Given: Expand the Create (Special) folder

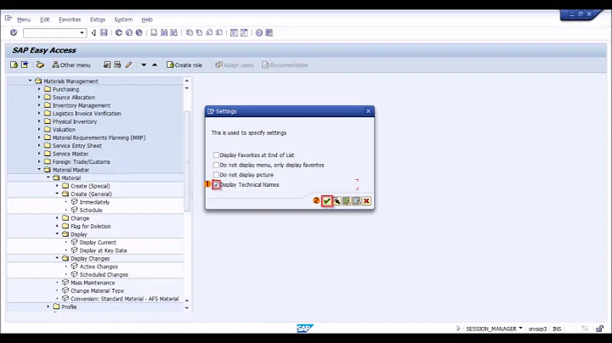Looking at the screenshot, I should click(x=57, y=186).
